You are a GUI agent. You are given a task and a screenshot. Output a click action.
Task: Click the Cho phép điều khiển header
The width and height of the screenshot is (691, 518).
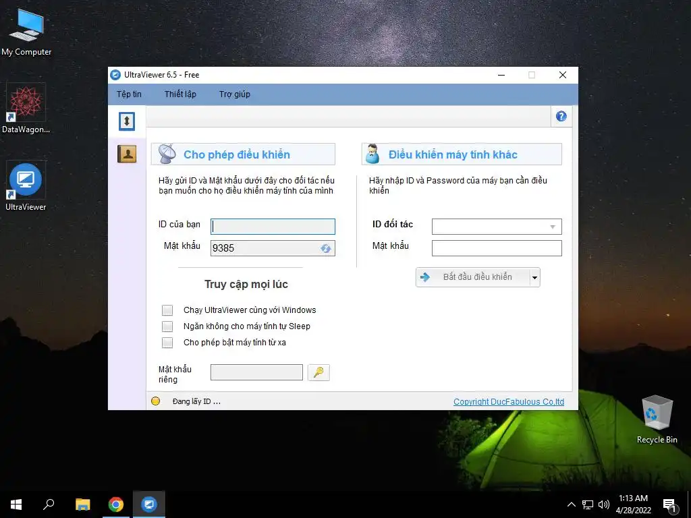pos(243,154)
